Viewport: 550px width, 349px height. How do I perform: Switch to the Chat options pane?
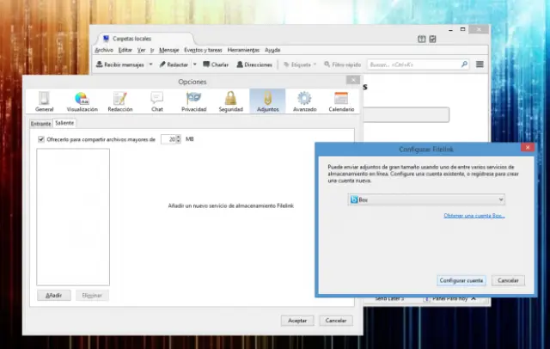click(x=157, y=101)
